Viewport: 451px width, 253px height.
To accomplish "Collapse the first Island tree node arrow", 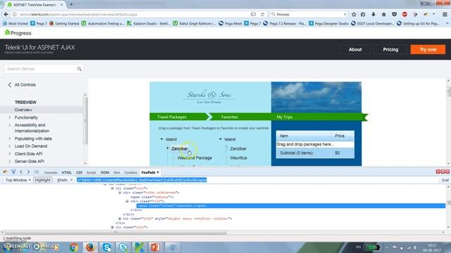I will tap(161, 139).
